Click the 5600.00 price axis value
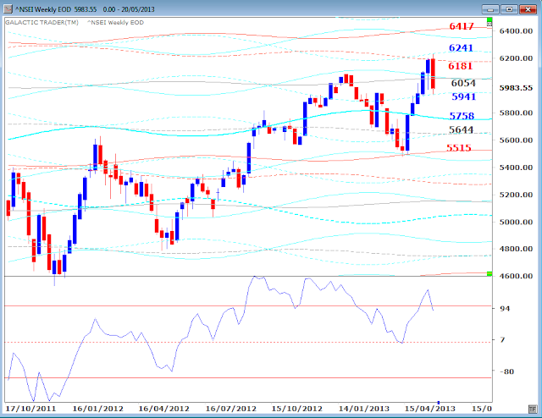This screenshot has height=418, width=542. coord(516,140)
